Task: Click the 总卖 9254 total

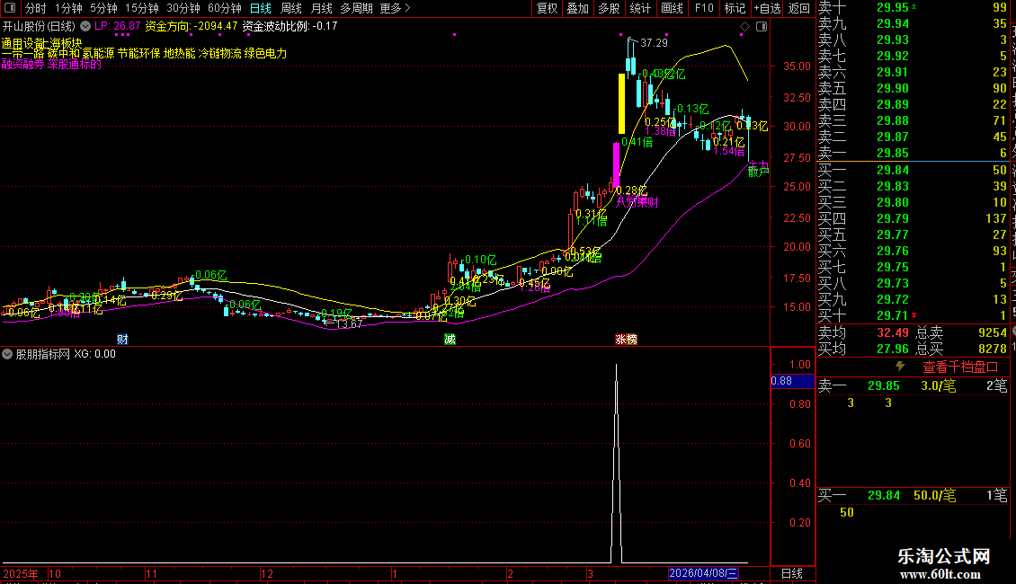Action: 961,332
